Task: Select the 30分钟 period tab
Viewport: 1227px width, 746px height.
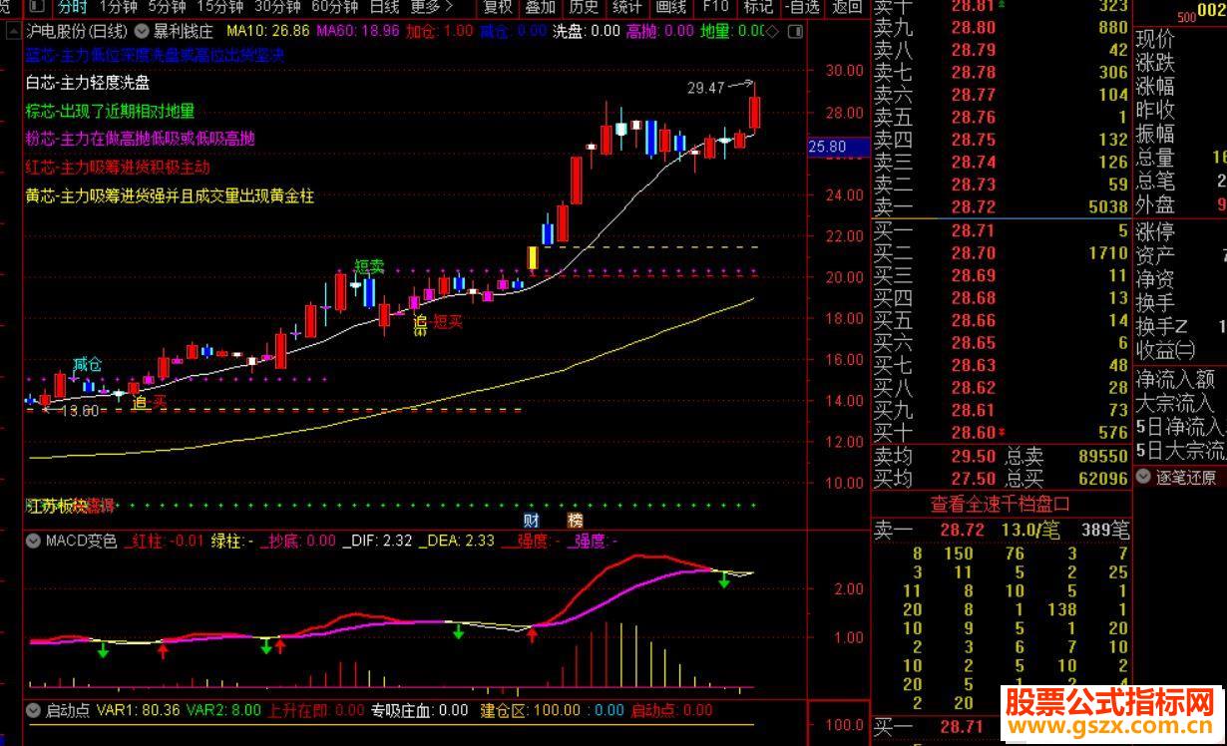Action: tap(277, 6)
